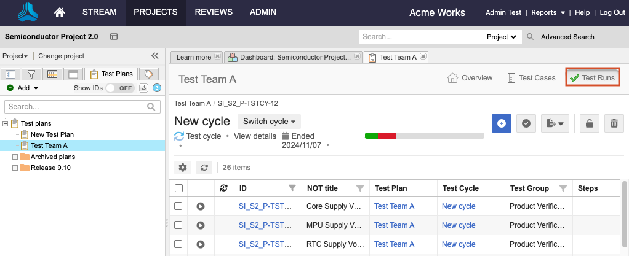Viewport: 629px width, 256px height.
Task: Select the Test Plans tab
Action: [x=111, y=74]
